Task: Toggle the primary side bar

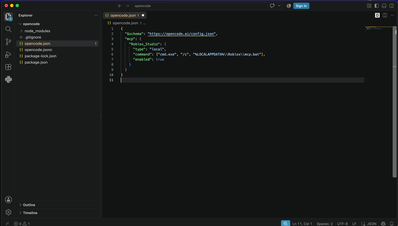Action: point(377,6)
